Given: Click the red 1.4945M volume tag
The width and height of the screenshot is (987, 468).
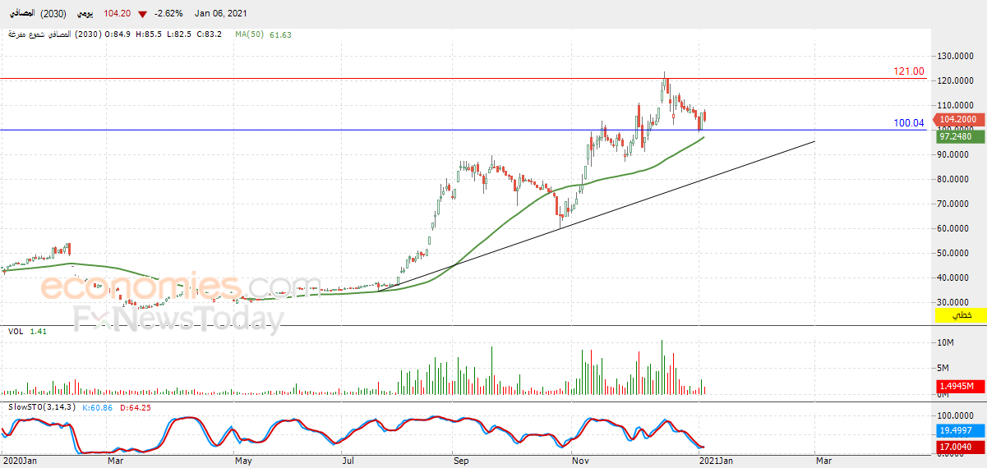Looking at the screenshot, I should [958, 386].
